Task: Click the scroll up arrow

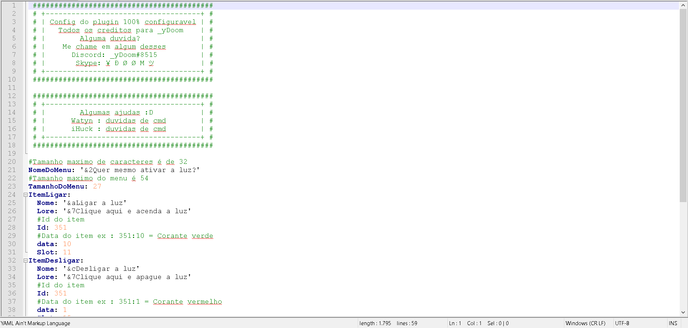Action: [x=683, y=5]
